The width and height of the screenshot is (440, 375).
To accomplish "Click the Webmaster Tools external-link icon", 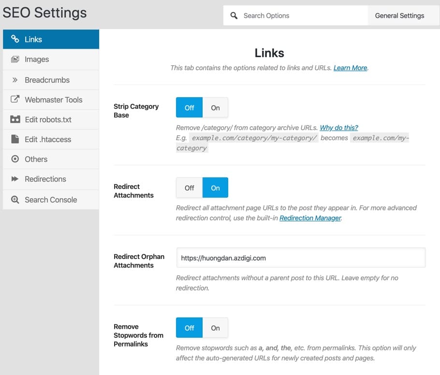I will pos(15,99).
